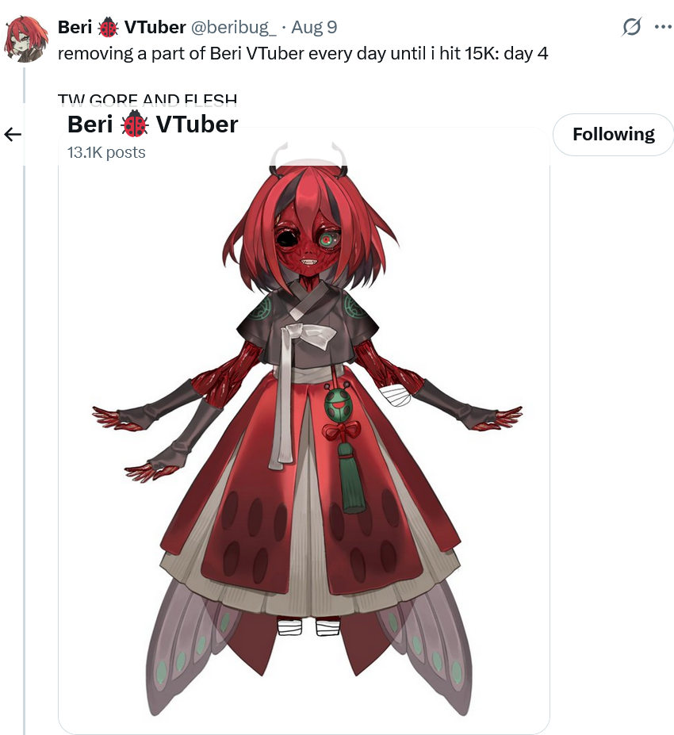
Task: Click the ladybug emoji beside tweet author name
Action: pyautogui.click(x=109, y=27)
